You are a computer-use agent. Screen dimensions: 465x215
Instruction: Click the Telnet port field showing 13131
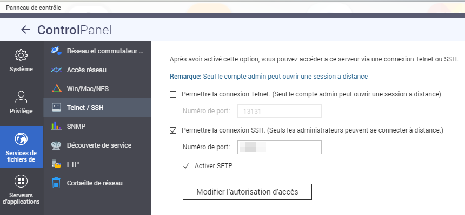[280, 111]
